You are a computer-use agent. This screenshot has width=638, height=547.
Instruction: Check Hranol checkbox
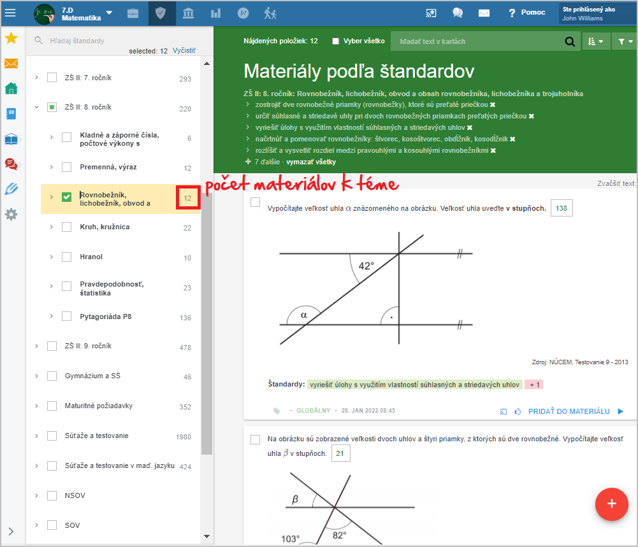[x=67, y=257]
